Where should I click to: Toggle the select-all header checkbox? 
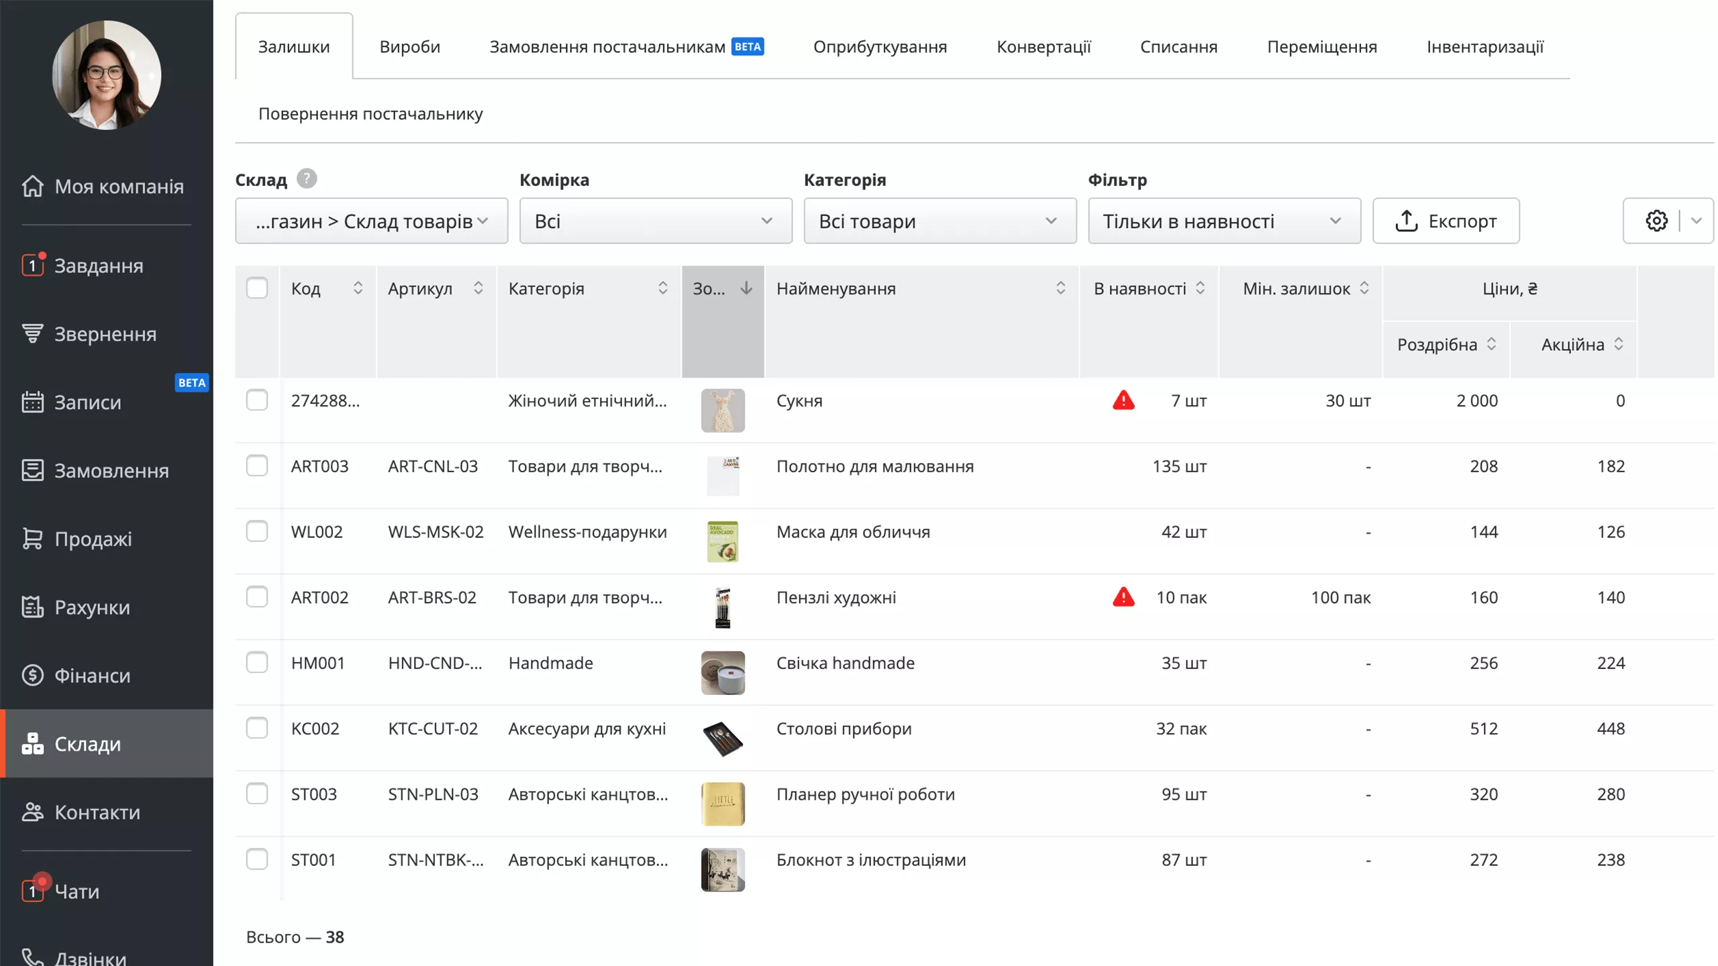(256, 288)
